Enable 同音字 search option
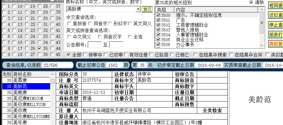Screen dimensions: 283x125 90,24
